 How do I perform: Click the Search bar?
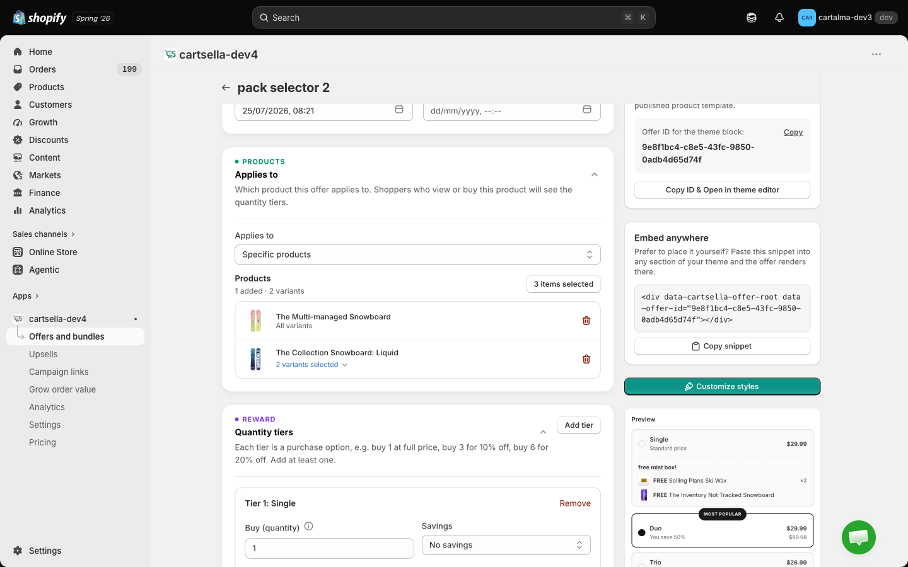coord(454,18)
